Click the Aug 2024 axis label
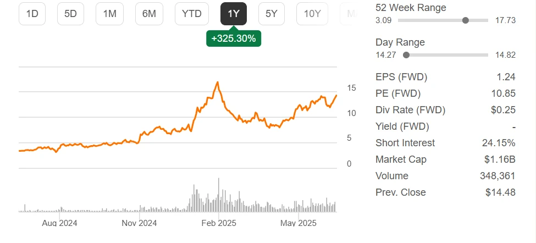 click(x=59, y=223)
